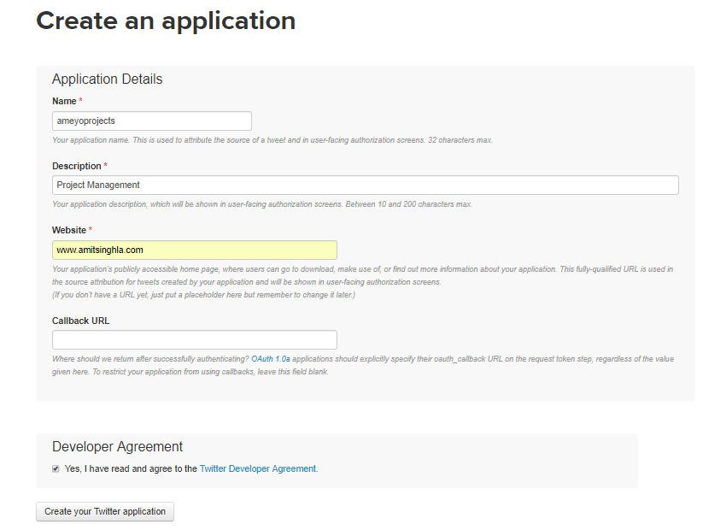Screen dimensions: 709x530
Task: Click the required asterisk beside Name
Action: click(80, 101)
